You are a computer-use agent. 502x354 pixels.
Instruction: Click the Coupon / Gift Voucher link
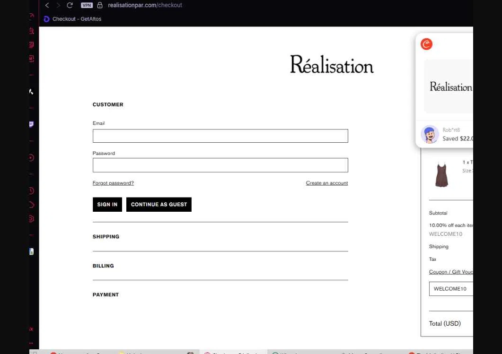pyautogui.click(x=451, y=272)
